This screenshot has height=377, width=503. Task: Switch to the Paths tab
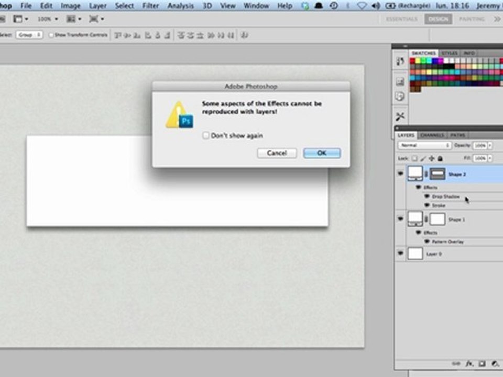[x=457, y=135]
